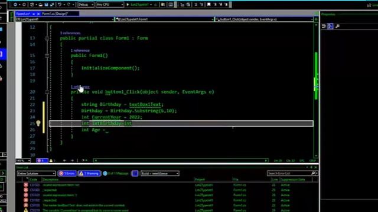Screen dimensions: 378x212
Task: Click the Categorized icon in Properties panel
Action: click(324, 26)
